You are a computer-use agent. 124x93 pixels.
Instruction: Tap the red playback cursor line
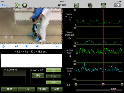[x=103, y=45]
